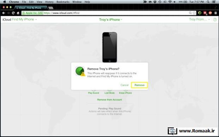Click the iPhone device image
219x137 pixels.
(109, 47)
